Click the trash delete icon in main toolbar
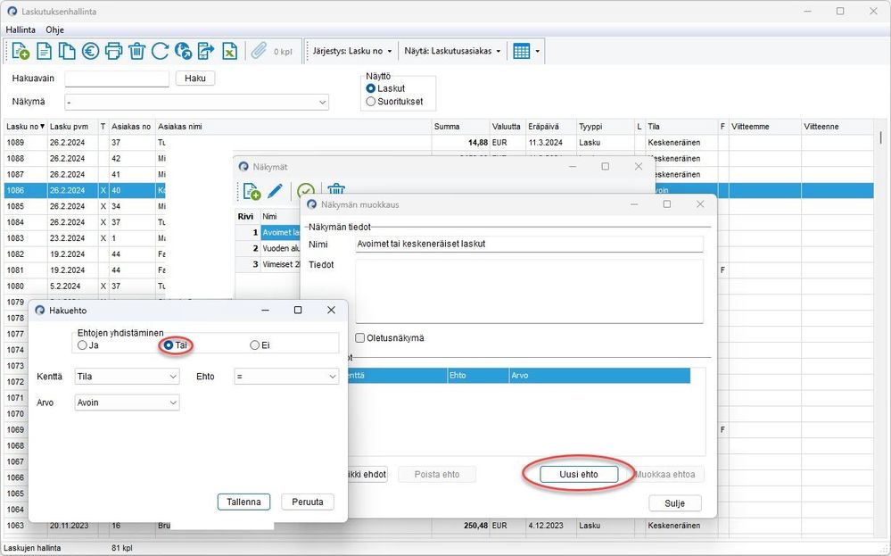Screen dimensions: 891x556 (137, 51)
